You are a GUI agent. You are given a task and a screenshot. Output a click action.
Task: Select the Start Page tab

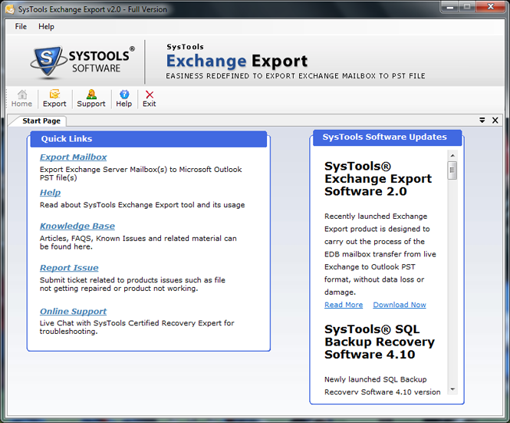(x=41, y=121)
